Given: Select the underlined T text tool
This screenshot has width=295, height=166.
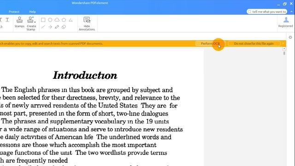Looking at the screenshot, I should (7, 20).
